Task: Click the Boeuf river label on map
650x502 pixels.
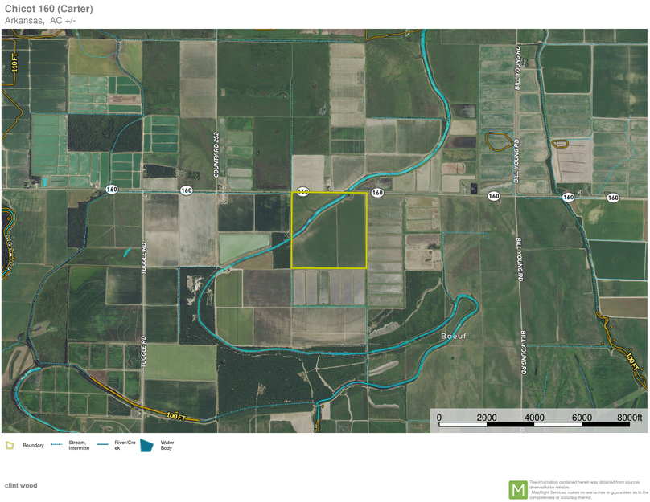Action: coord(454,336)
